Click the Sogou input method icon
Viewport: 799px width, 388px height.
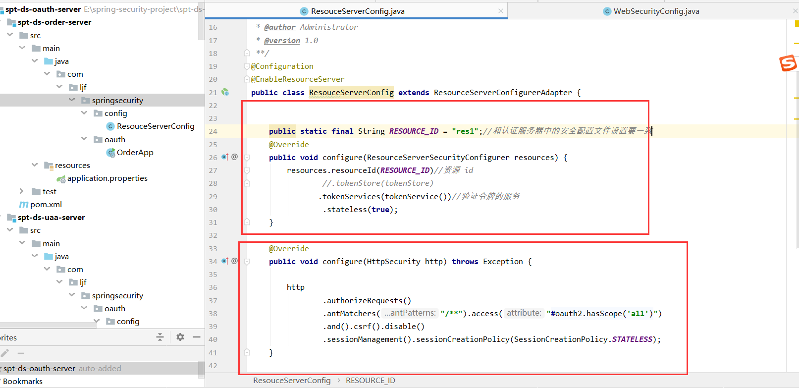tap(788, 63)
